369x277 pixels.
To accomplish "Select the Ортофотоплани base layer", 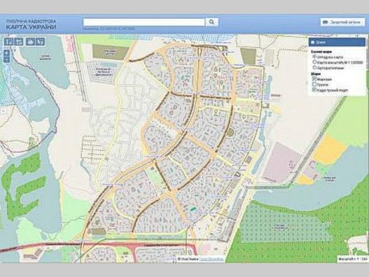I will coord(315,68).
